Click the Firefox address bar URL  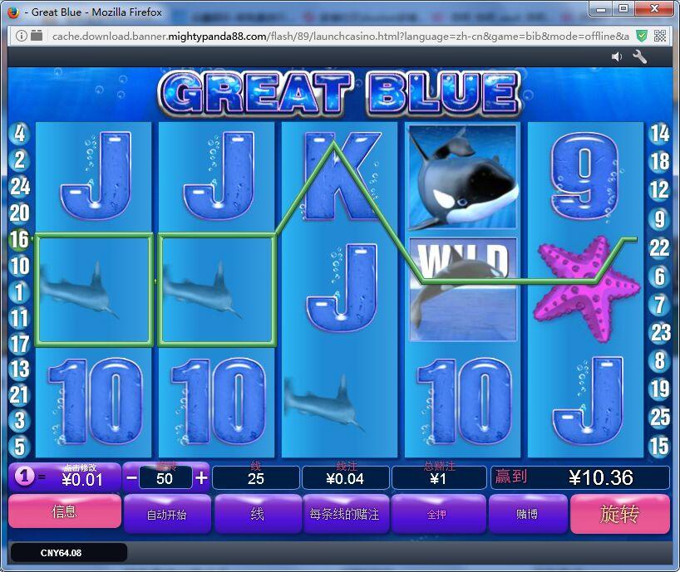tap(341, 36)
